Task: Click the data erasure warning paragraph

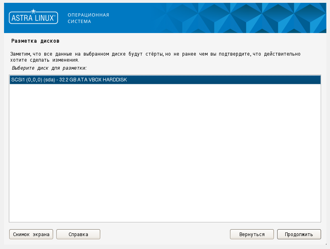Action: coord(155,57)
